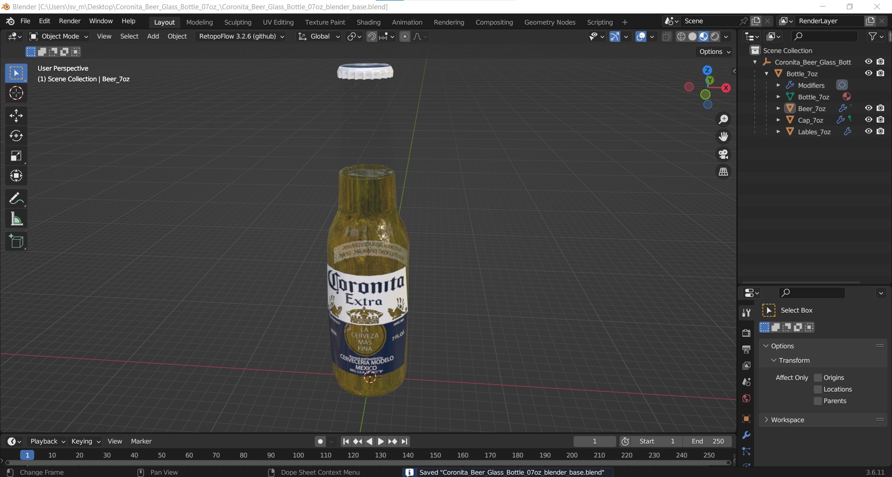Enable Affect Only Origins checkbox
This screenshot has height=477, width=892.
(818, 378)
